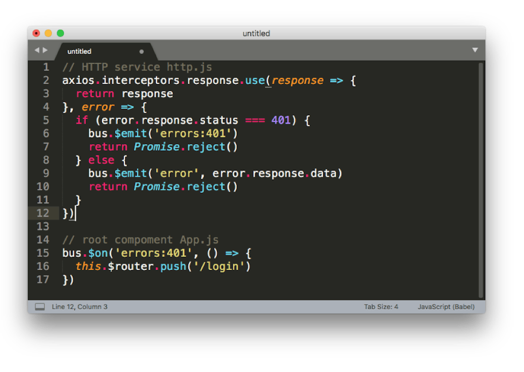Click the HTTP service comment on line 1
The image size is (524, 372).
[x=137, y=67]
